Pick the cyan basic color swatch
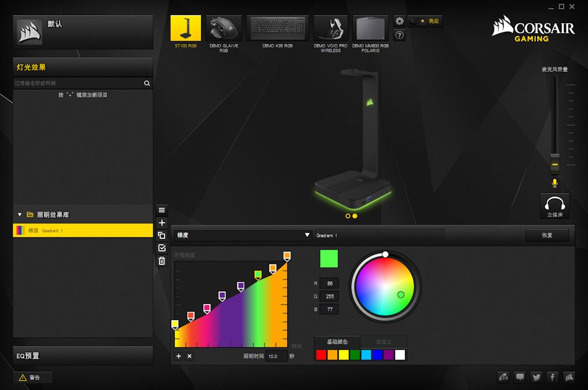 click(366, 355)
